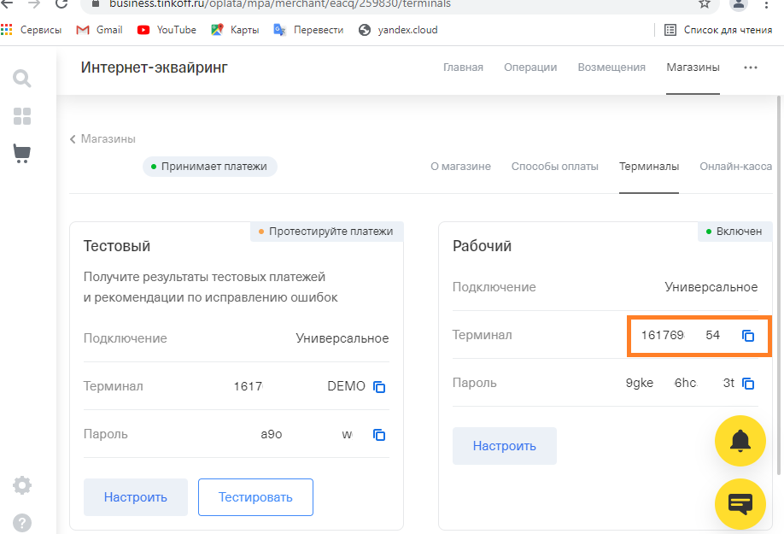
Task: Select Терминалы tab
Action: 649,167
